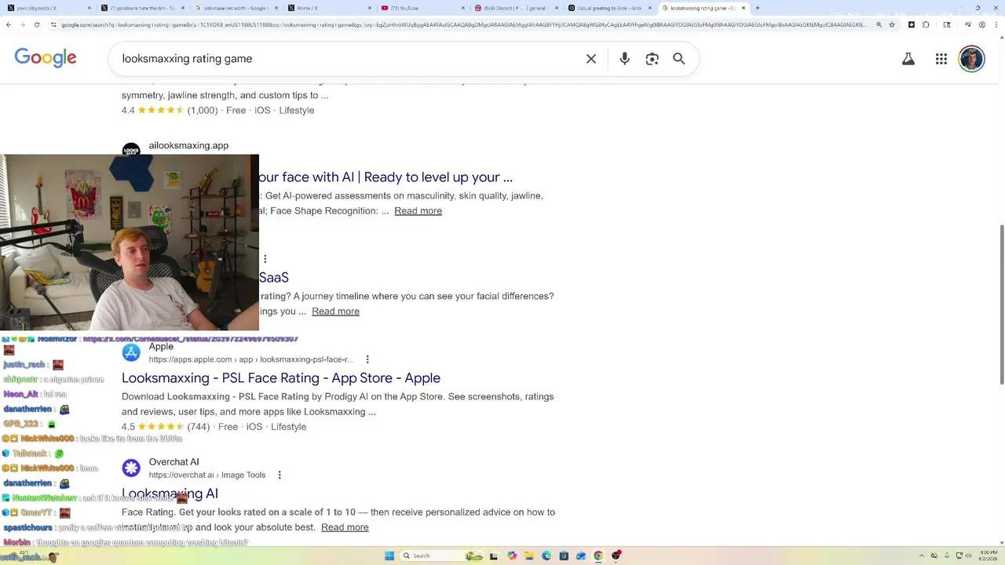Click the browser address bar
Screen dimensions: 1005x565
[463, 24]
